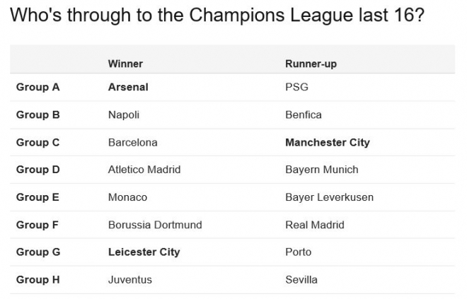The height and width of the screenshot is (299, 467).
Task: Select Atletico Madrid in Group D
Action: click(144, 170)
